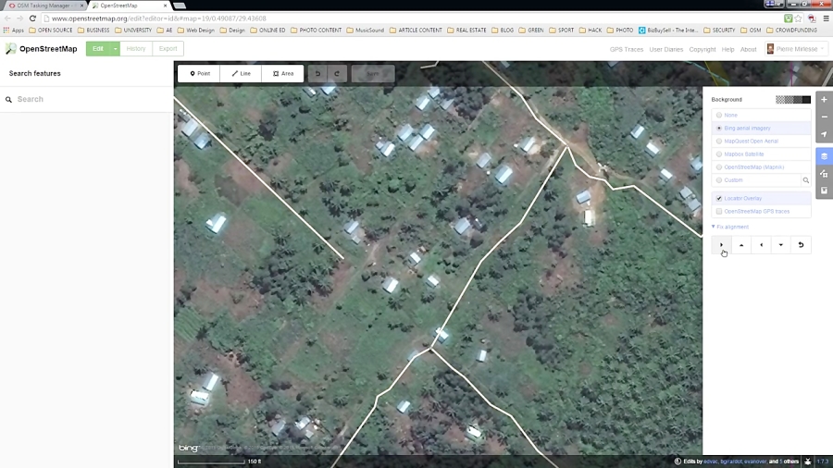The image size is (833, 468).
Task: Click the OpenStreetMap logo
Action: pos(42,49)
